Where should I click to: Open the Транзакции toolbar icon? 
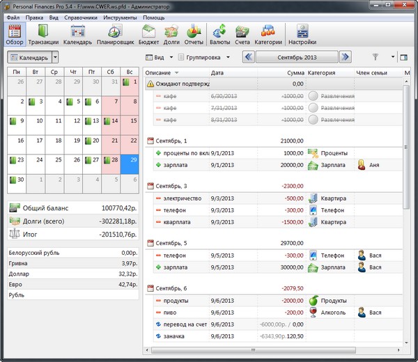click(43, 33)
